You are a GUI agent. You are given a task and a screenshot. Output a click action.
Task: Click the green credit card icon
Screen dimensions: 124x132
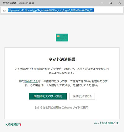(x=62, y=37)
